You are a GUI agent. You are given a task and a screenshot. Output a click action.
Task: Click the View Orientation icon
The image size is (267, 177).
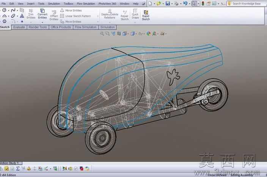coord(124,34)
